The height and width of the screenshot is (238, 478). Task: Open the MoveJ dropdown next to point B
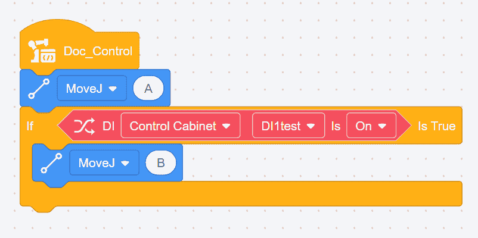click(x=104, y=162)
